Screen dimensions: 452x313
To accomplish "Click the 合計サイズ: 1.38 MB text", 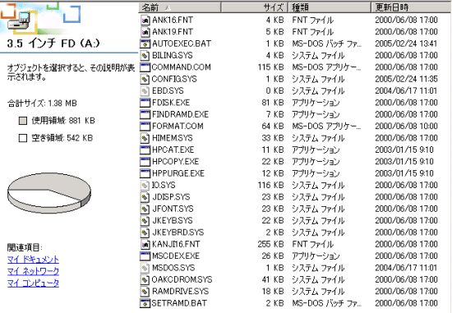I will pos(42,104).
